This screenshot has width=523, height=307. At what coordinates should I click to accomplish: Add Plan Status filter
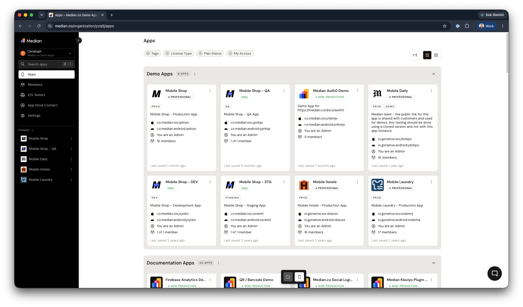[x=210, y=53]
